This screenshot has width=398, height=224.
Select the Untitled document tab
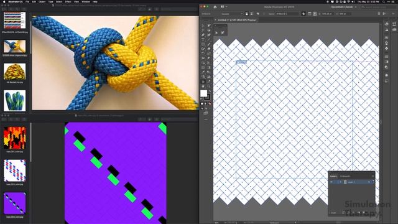(x=236, y=20)
